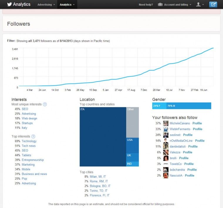Open the Marketing interest link
The height and width of the screenshot is (208, 223).
pyautogui.click(x=28, y=165)
